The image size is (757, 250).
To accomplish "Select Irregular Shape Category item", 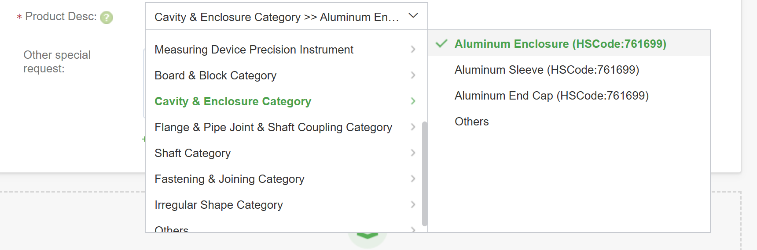I will (218, 205).
